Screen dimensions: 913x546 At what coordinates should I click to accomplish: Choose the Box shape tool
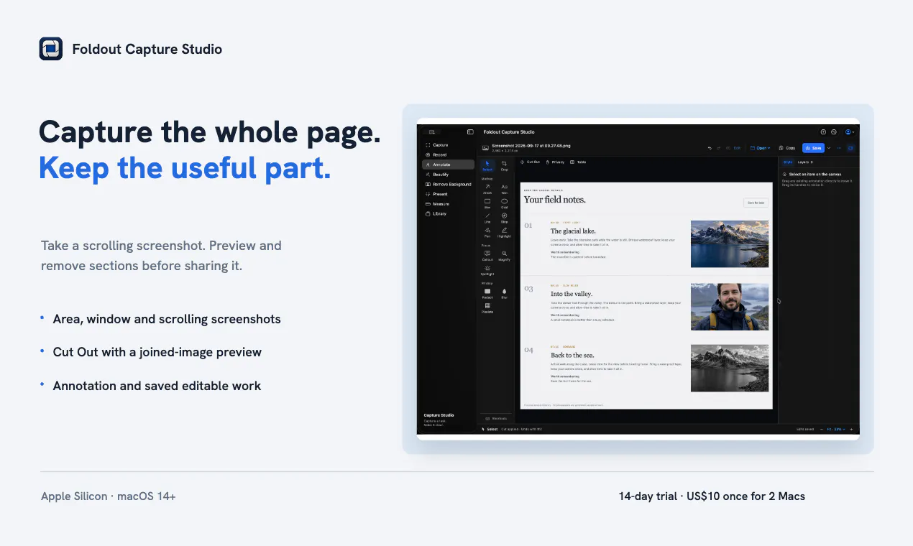pyautogui.click(x=487, y=203)
